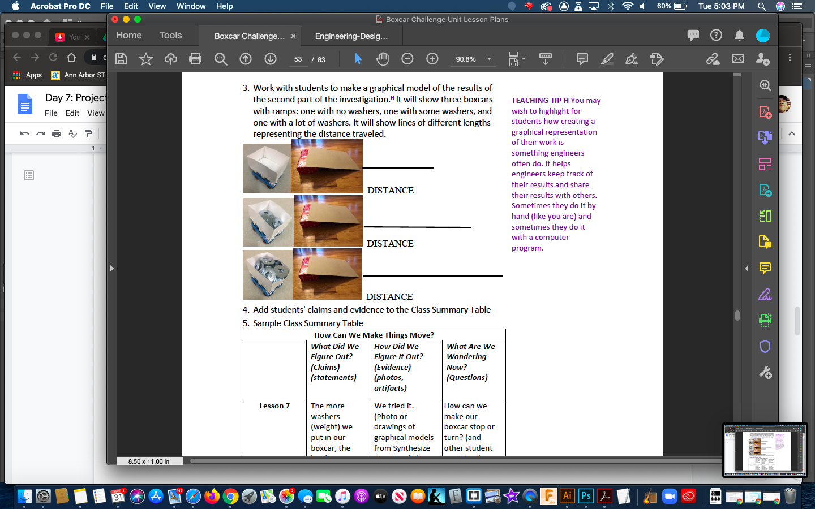Click the print icon in Google Docs
The height and width of the screenshot is (509, 815).
tap(57, 133)
